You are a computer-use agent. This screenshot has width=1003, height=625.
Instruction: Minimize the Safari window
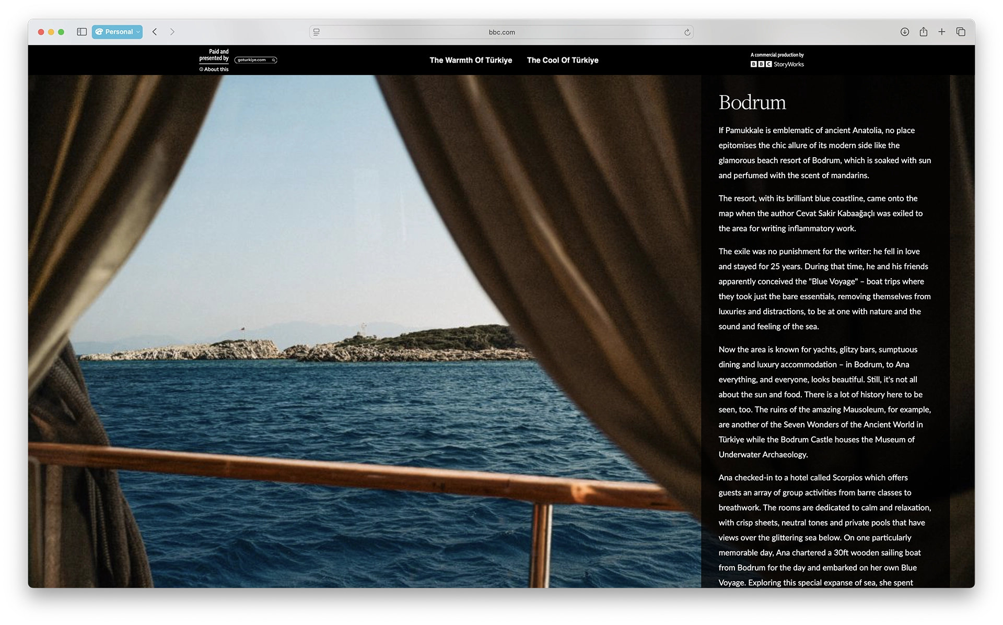point(51,32)
